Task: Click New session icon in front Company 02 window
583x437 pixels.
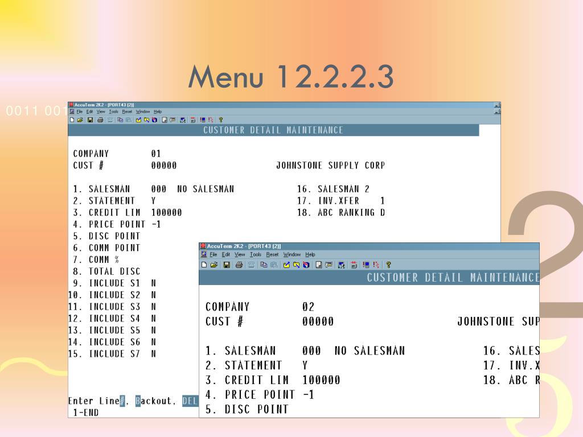Action: pos(204,265)
